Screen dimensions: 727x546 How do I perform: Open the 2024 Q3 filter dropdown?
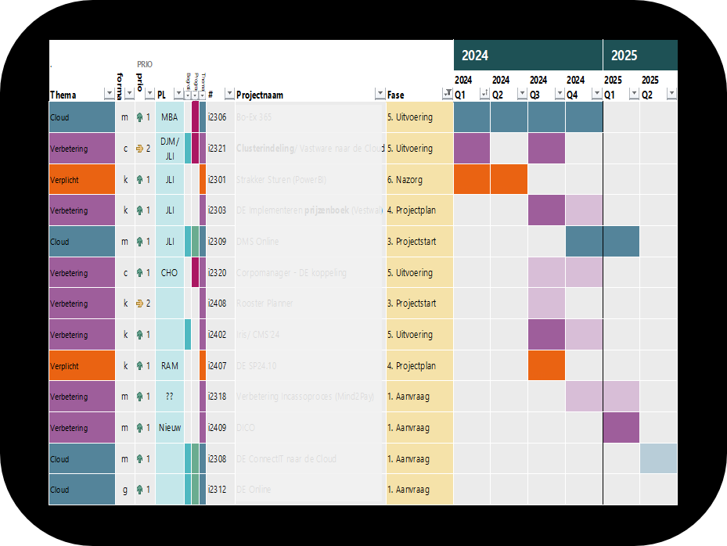(559, 95)
